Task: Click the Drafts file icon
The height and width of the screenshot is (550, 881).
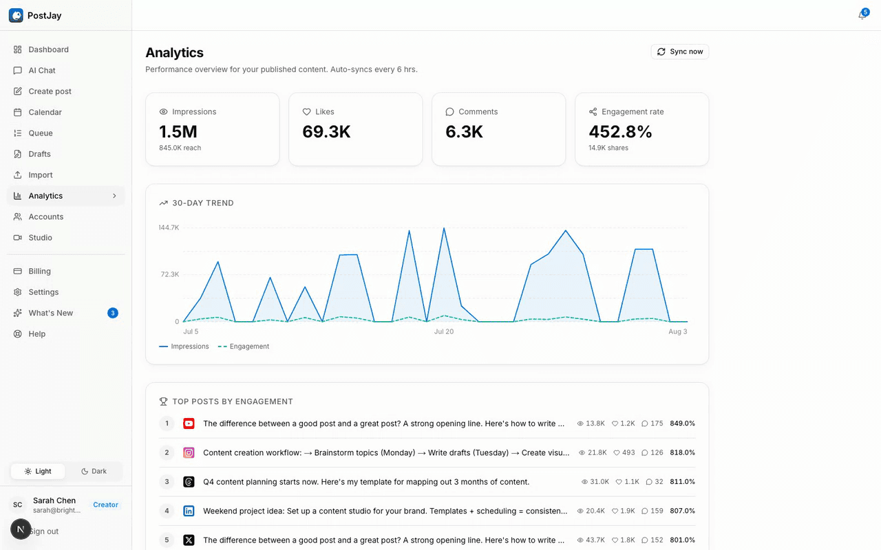Action: (x=18, y=154)
